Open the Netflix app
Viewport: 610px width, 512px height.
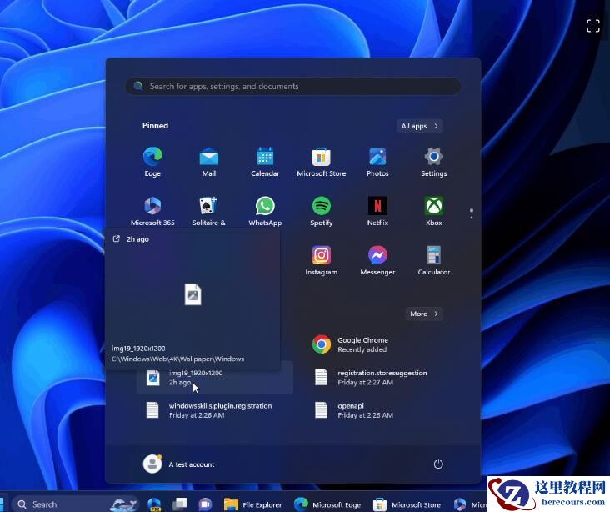tap(377, 212)
